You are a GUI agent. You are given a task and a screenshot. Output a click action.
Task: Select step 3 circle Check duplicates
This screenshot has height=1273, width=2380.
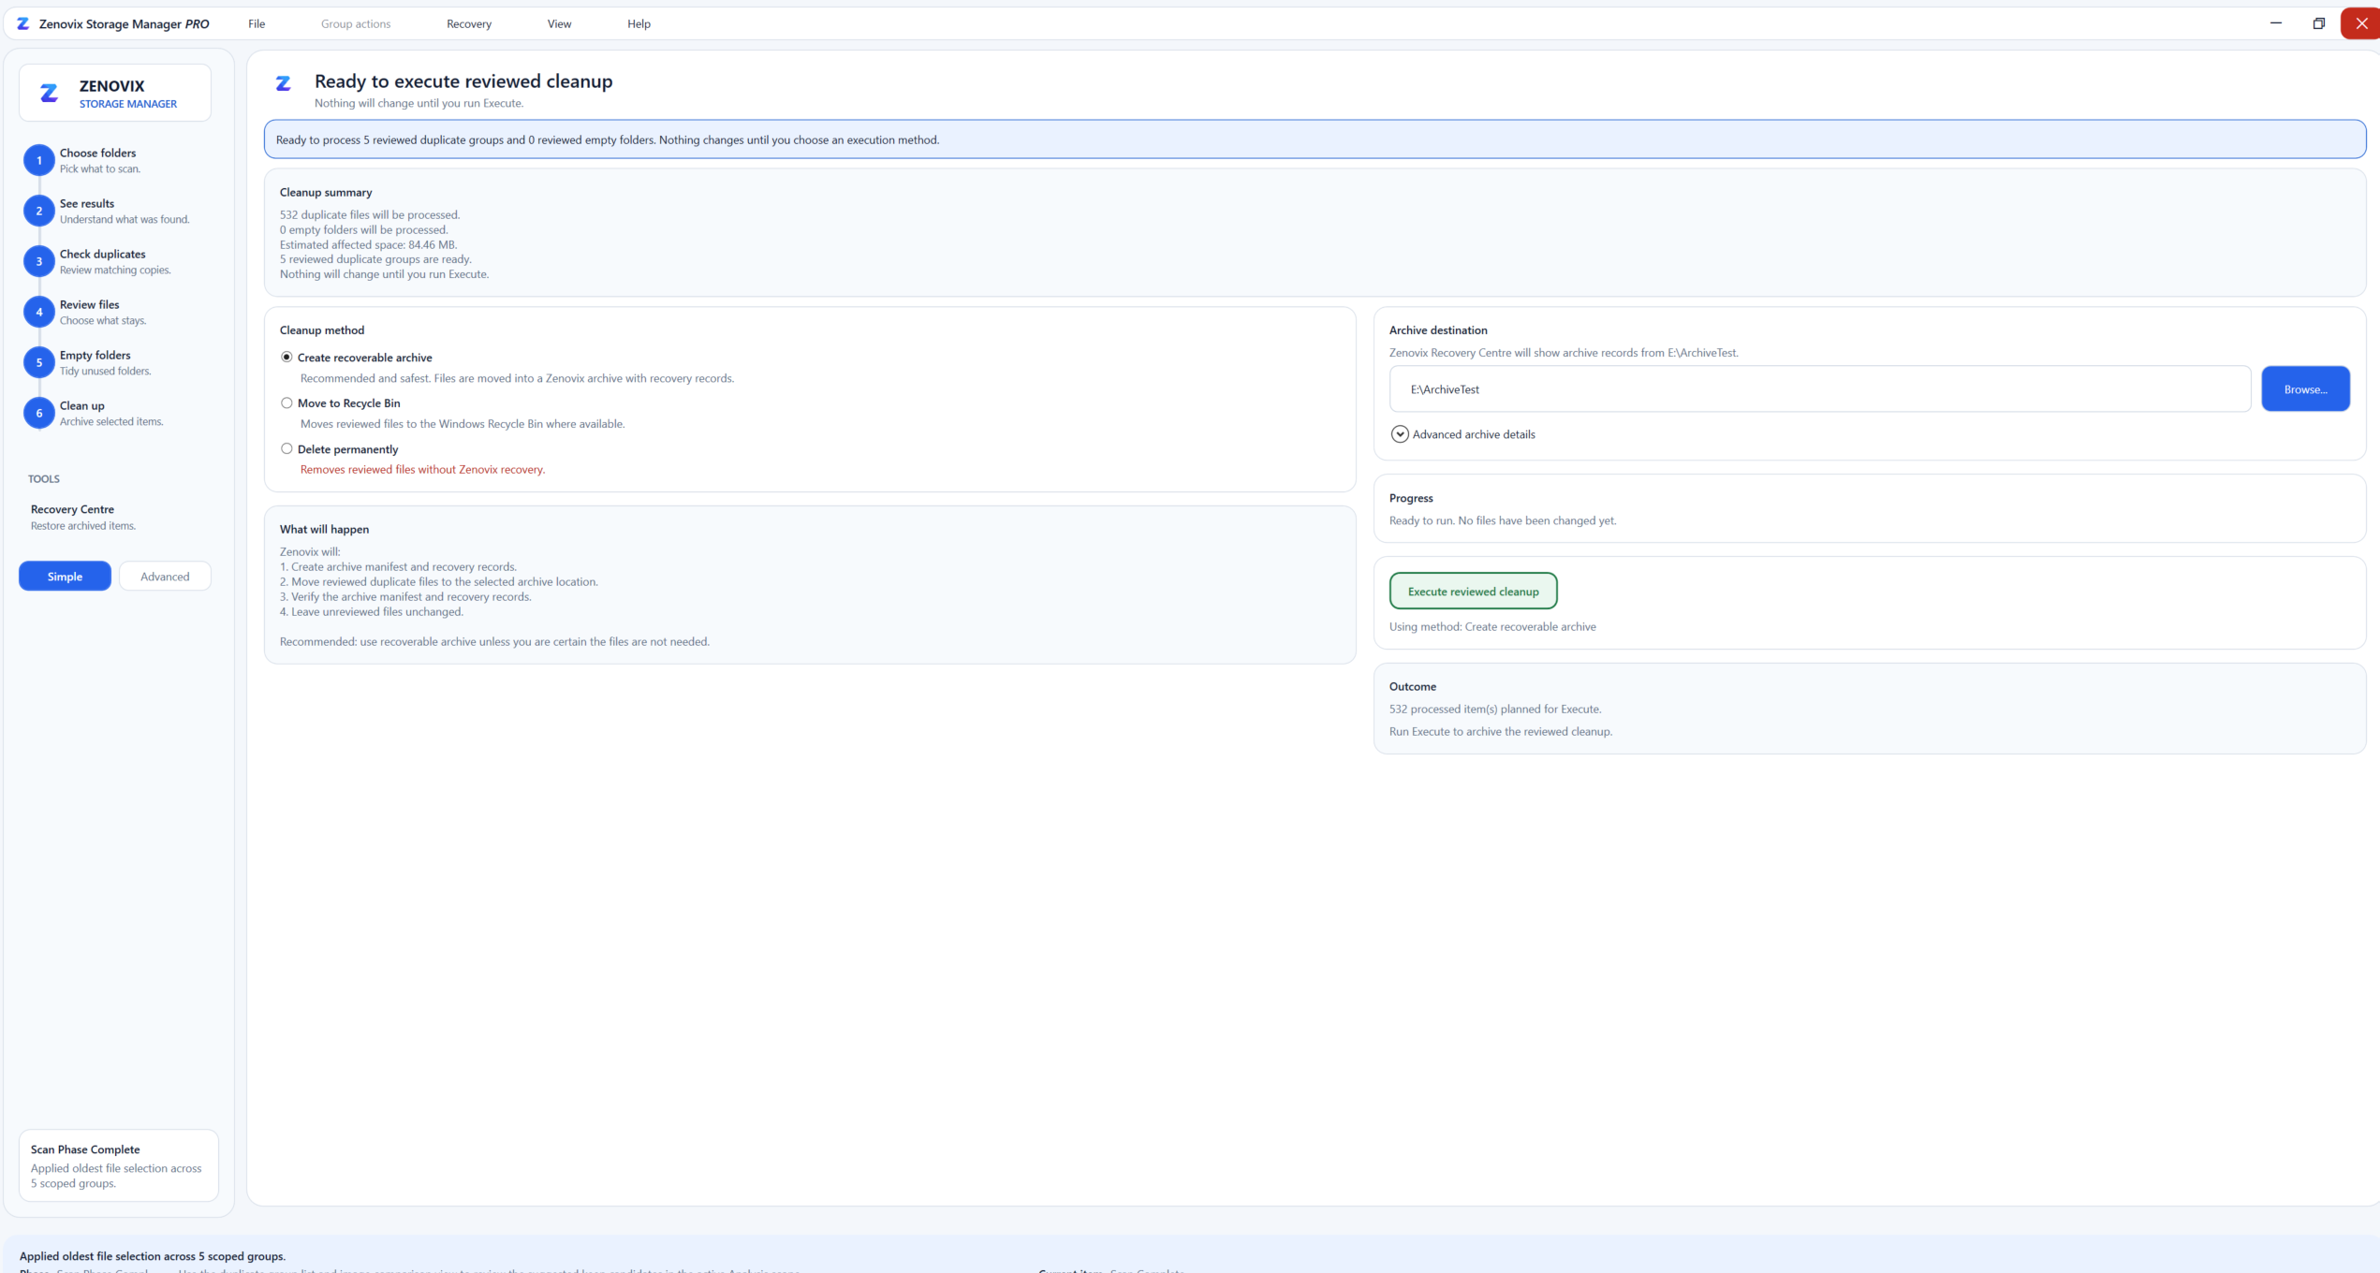coord(39,261)
